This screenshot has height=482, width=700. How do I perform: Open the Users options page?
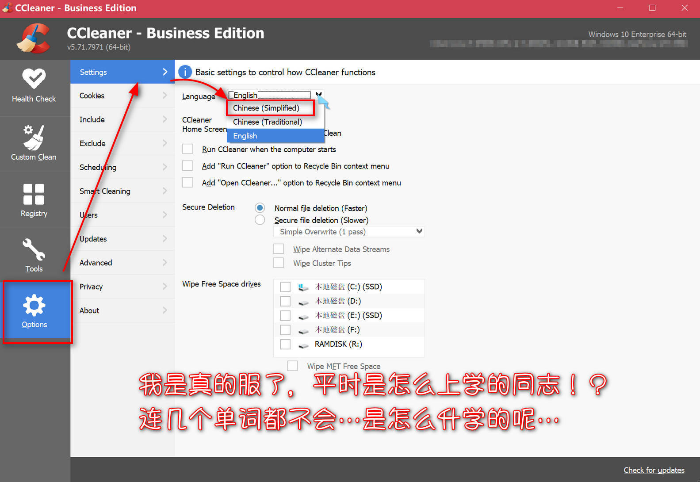122,215
